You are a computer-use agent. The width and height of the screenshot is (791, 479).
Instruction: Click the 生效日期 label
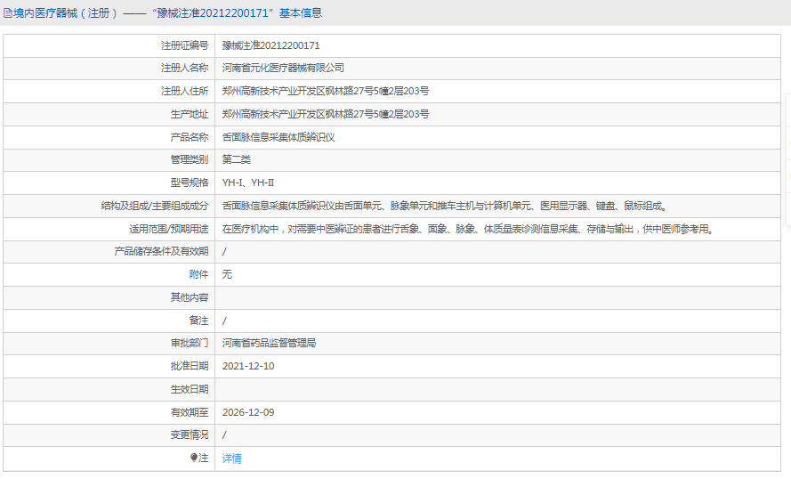click(190, 389)
